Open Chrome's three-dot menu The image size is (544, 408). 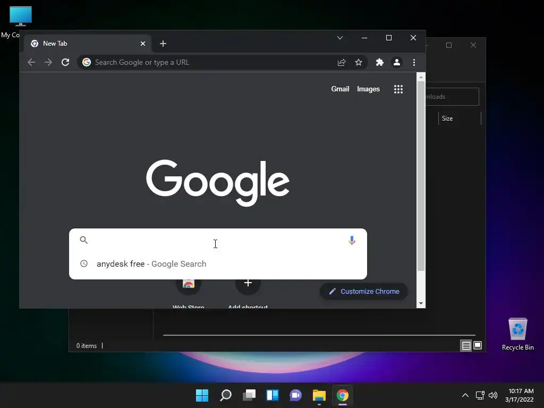[x=414, y=63]
